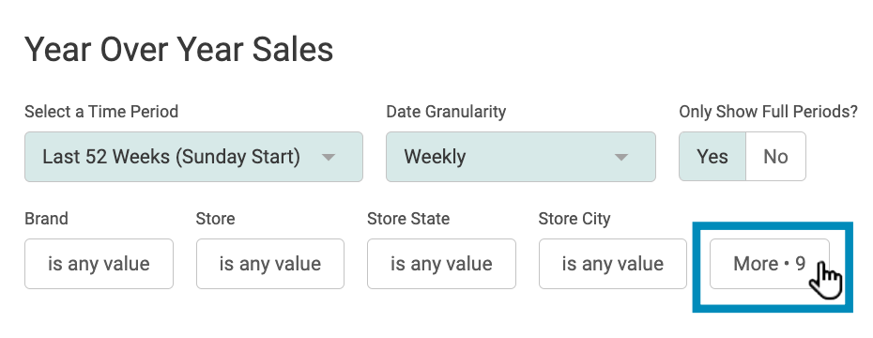The image size is (873, 338).
Task: Open the Brand filter set to is any value
Action: click(x=100, y=264)
